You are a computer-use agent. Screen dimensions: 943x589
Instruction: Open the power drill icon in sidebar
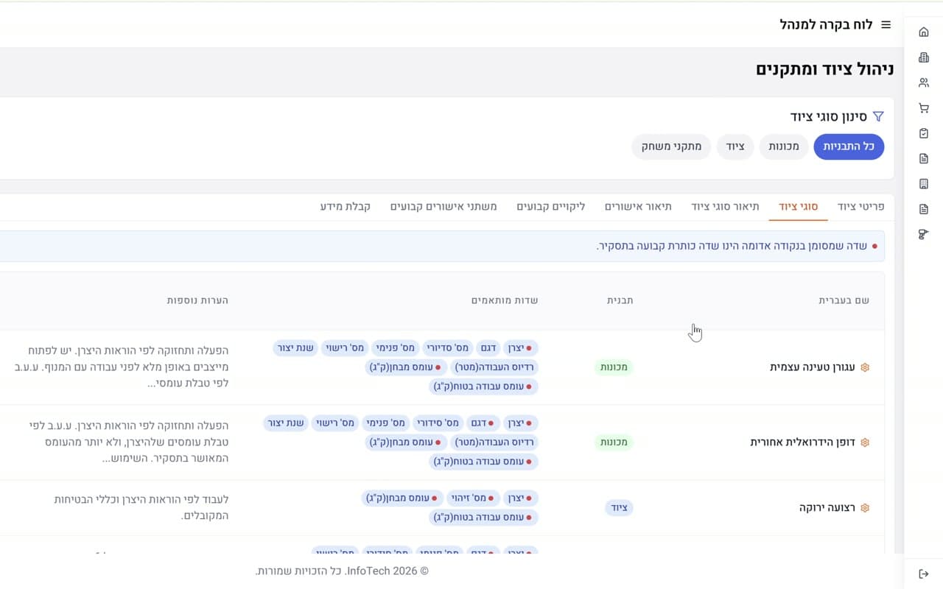(924, 234)
